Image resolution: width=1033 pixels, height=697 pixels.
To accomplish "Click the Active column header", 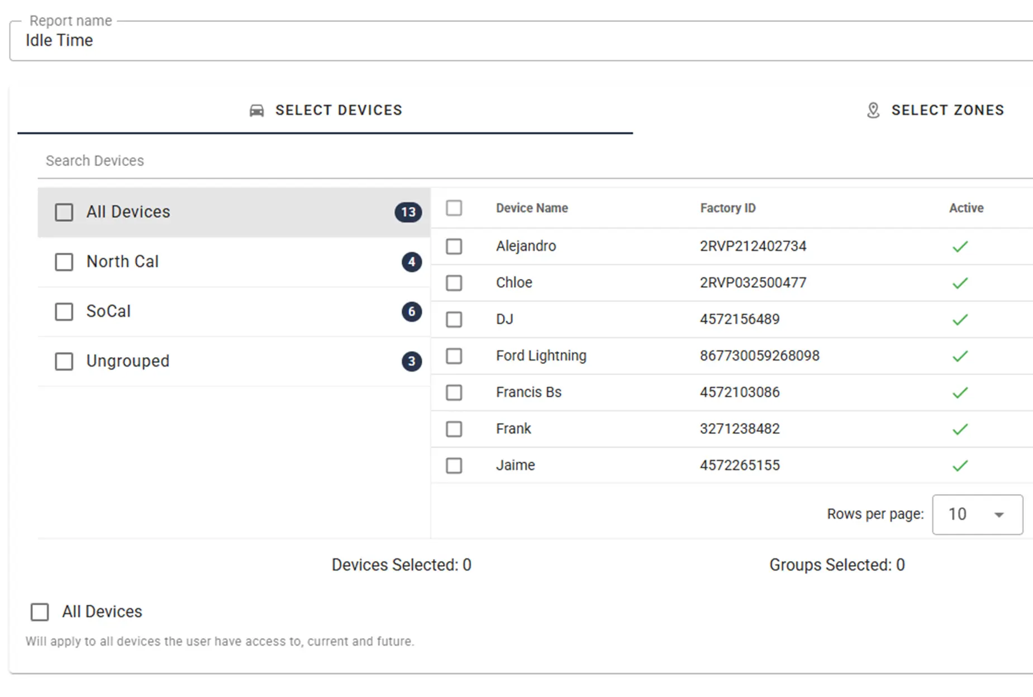I will pyautogui.click(x=966, y=208).
